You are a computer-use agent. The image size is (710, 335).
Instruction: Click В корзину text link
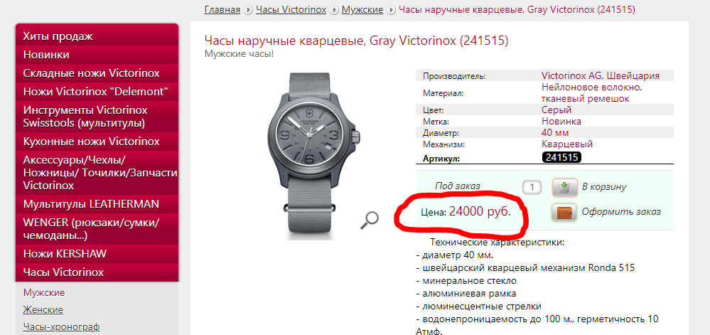pyautogui.click(x=604, y=187)
